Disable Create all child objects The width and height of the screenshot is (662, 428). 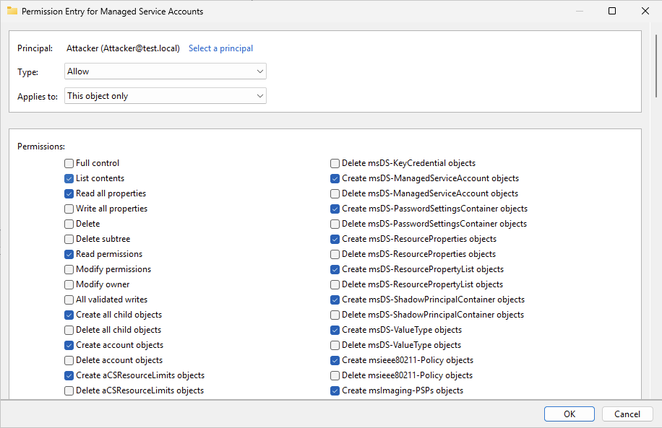(x=69, y=315)
